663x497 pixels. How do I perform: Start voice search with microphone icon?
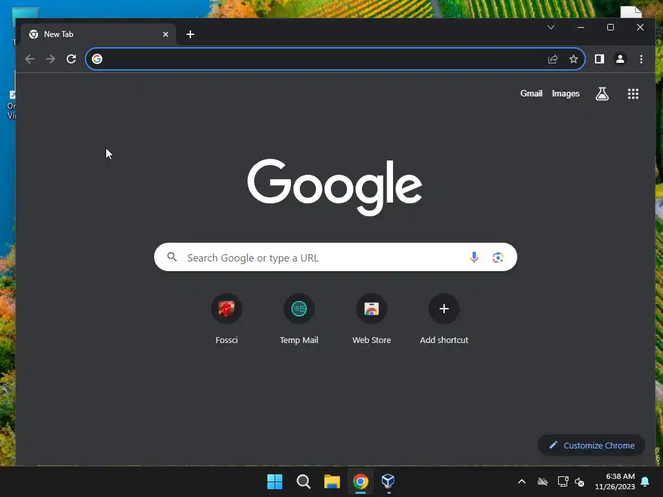pyautogui.click(x=474, y=257)
